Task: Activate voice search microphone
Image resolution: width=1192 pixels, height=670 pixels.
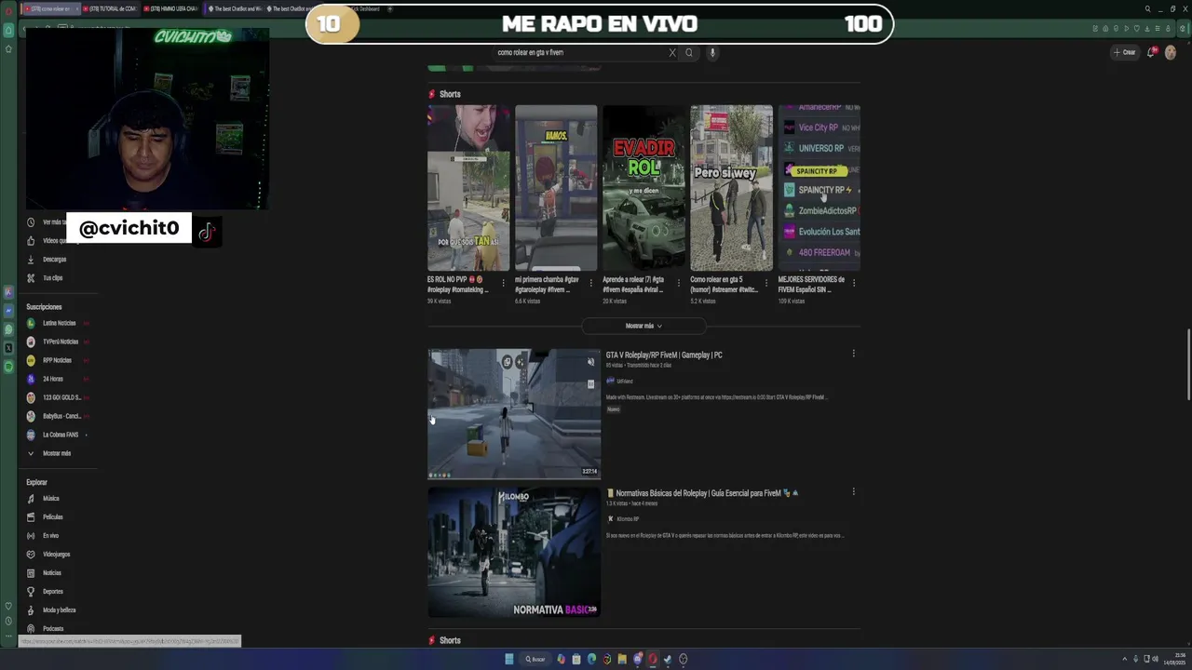Action: 712,53
